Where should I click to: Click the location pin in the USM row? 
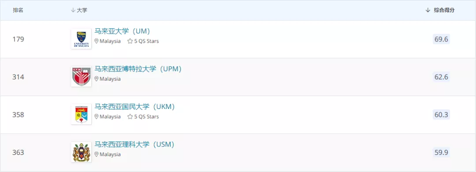point(97,154)
